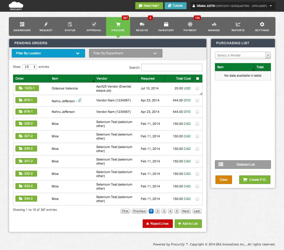Screen dimensions: 284x250
Task: Click Add to List button
Action: [188, 224]
